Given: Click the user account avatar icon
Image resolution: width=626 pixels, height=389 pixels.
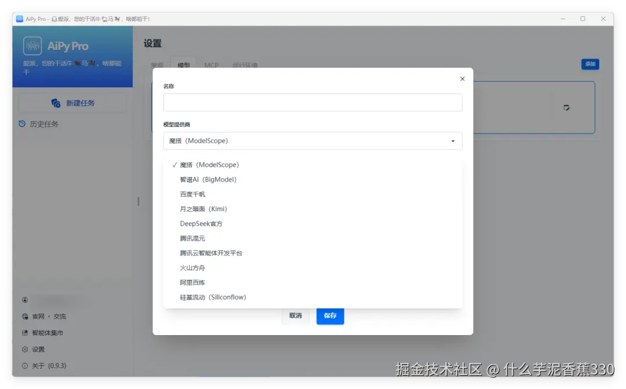Looking at the screenshot, I should 25,300.
